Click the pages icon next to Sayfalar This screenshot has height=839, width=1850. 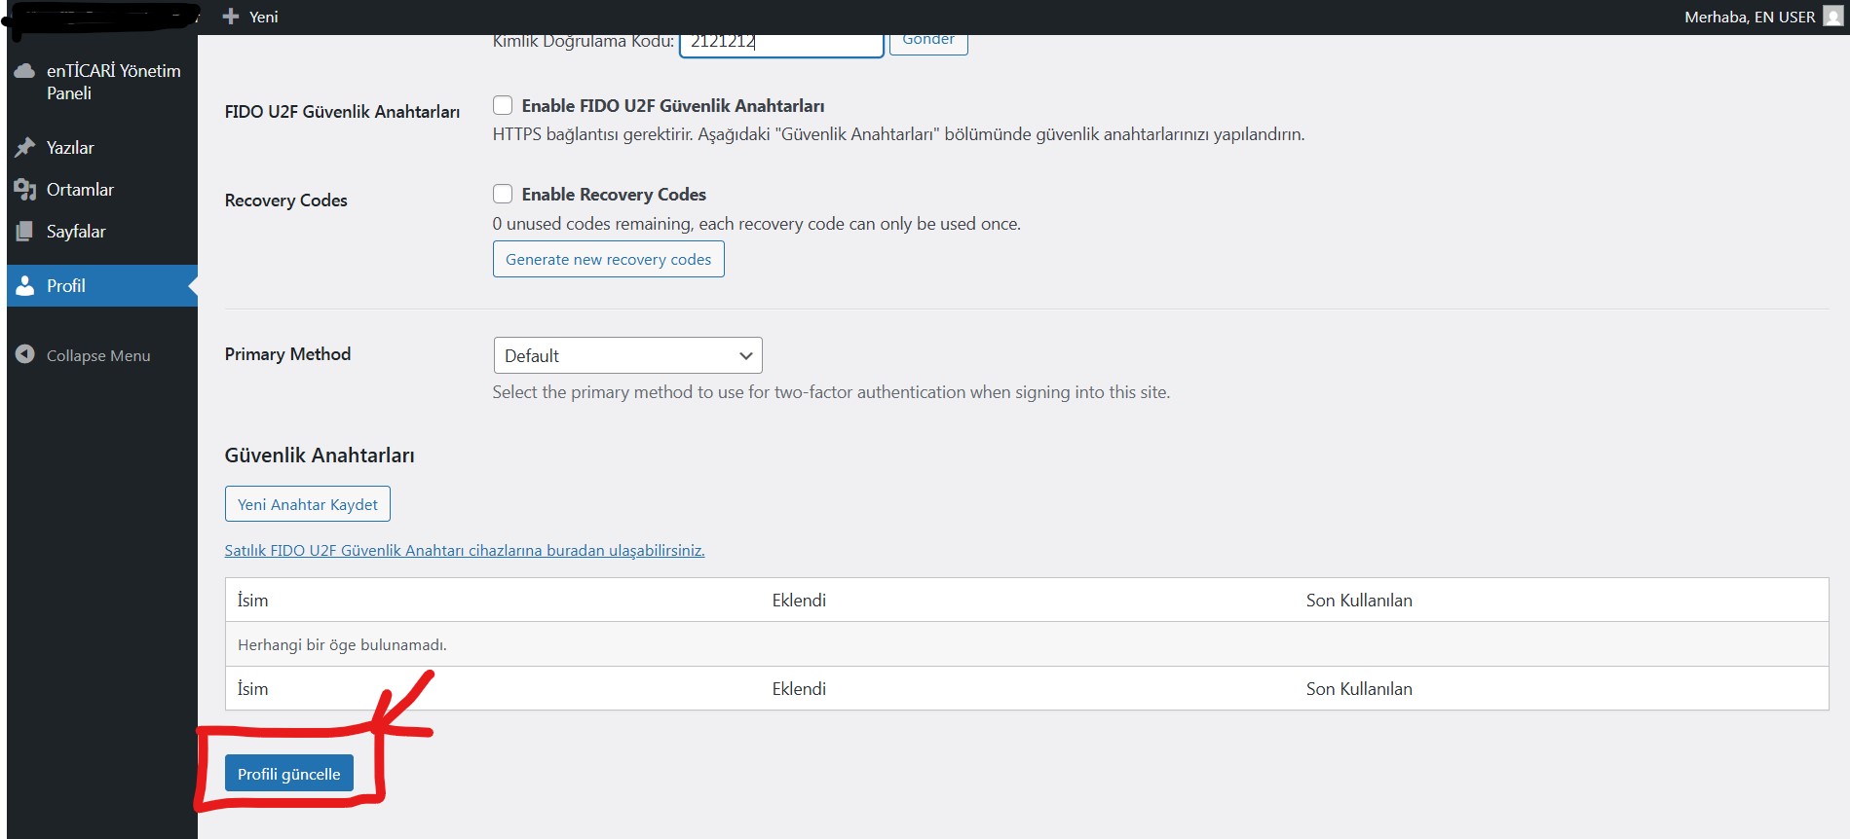[24, 232]
